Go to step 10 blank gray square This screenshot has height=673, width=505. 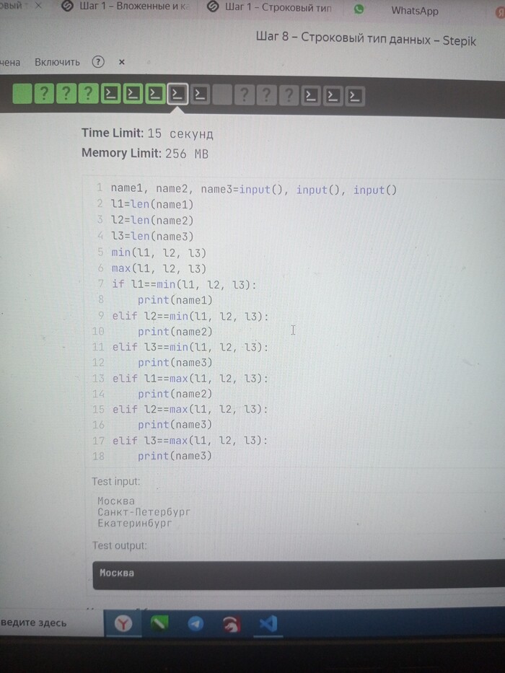222,94
